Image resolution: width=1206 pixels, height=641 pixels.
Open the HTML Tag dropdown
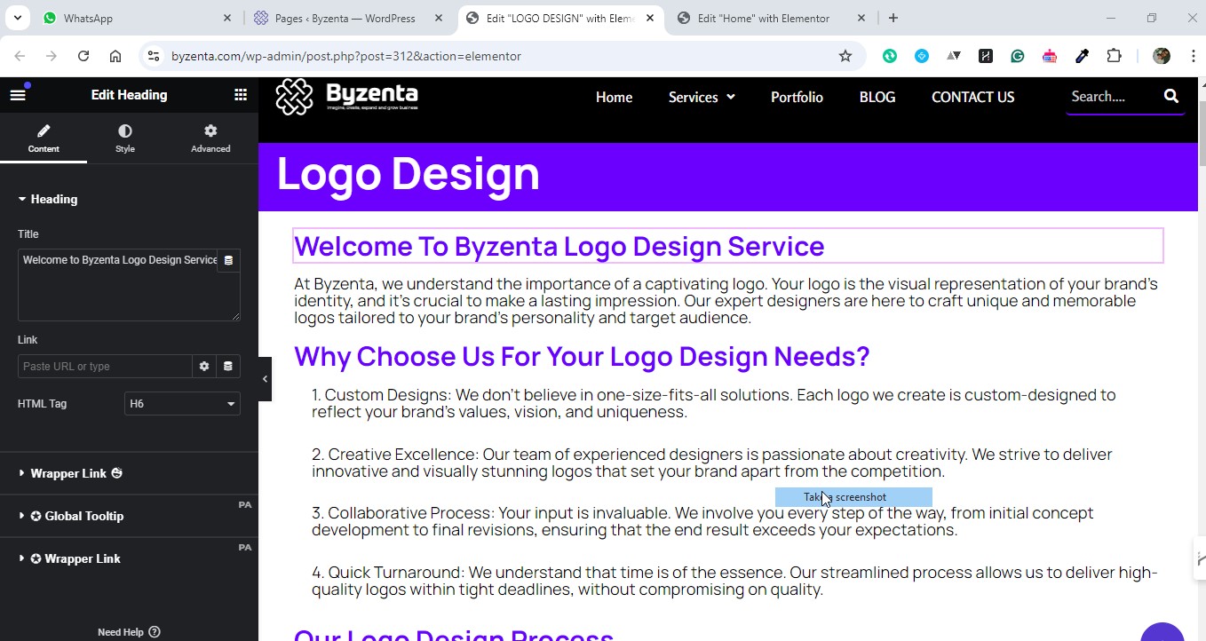[182, 403]
